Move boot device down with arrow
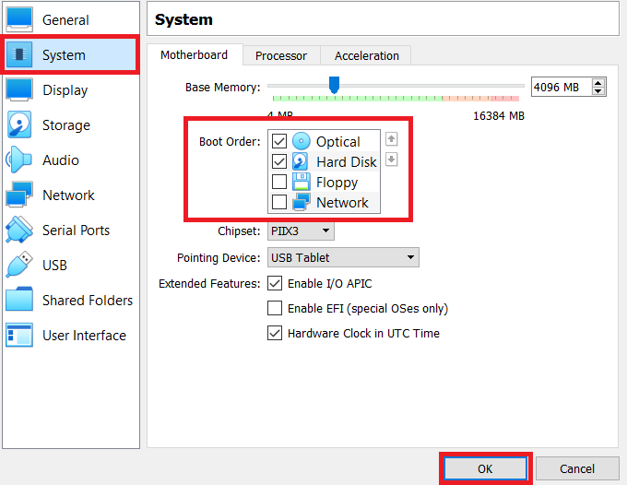The image size is (627, 485). pos(392,160)
